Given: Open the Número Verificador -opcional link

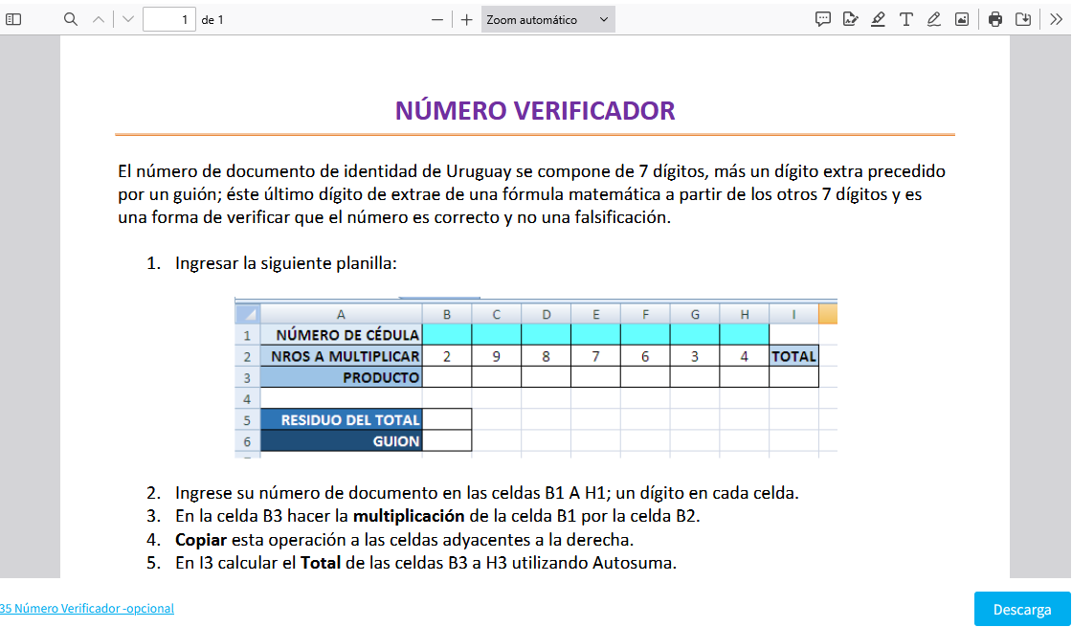Looking at the screenshot, I should (x=86, y=608).
